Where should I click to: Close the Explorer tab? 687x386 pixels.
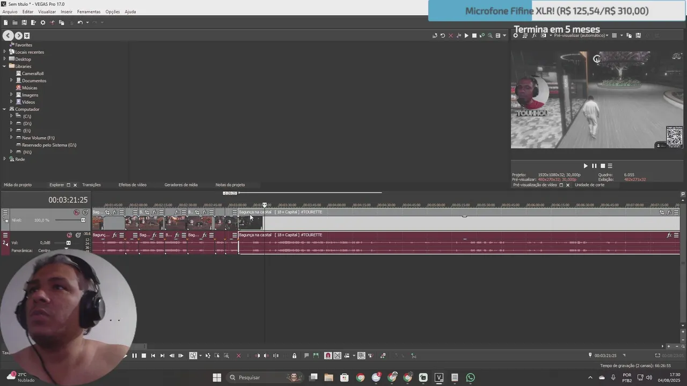[x=75, y=185]
